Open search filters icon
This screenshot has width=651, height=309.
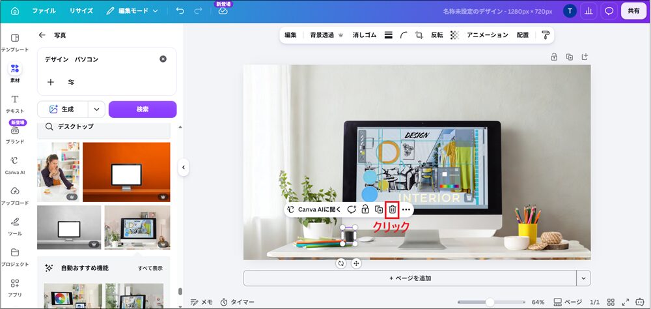(72, 82)
